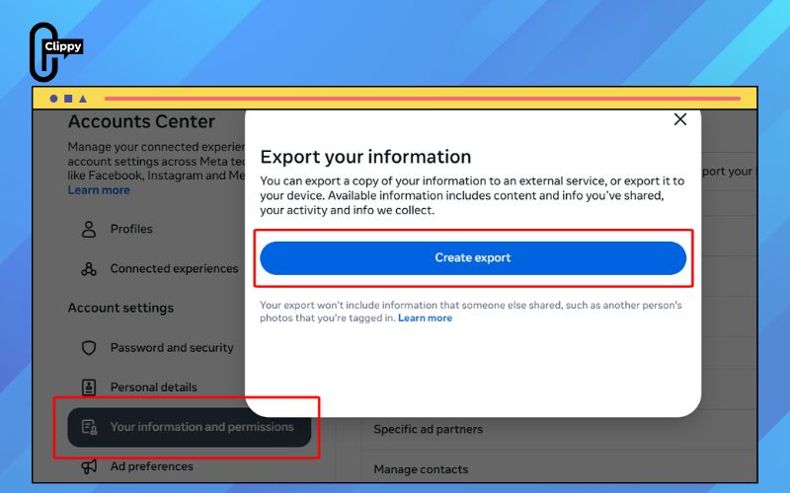Click Your information and permissions icon
The height and width of the screenshot is (493, 790).
(x=89, y=427)
